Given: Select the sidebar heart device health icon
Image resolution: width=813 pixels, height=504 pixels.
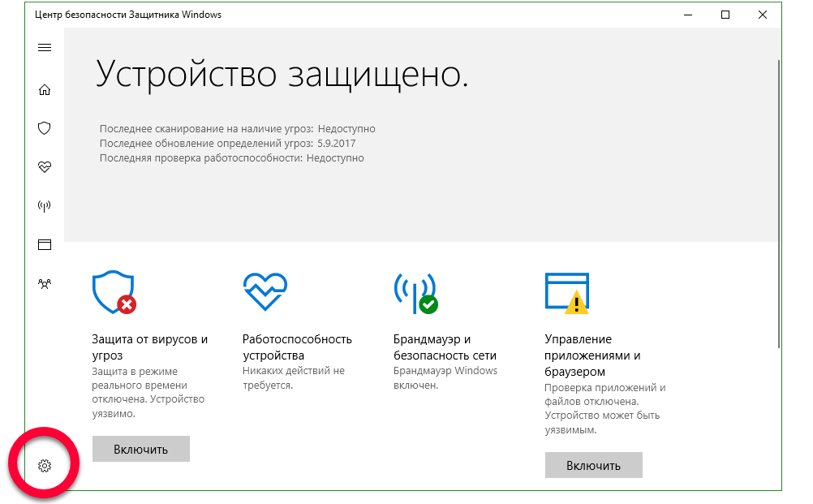Looking at the screenshot, I should tap(45, 167).
